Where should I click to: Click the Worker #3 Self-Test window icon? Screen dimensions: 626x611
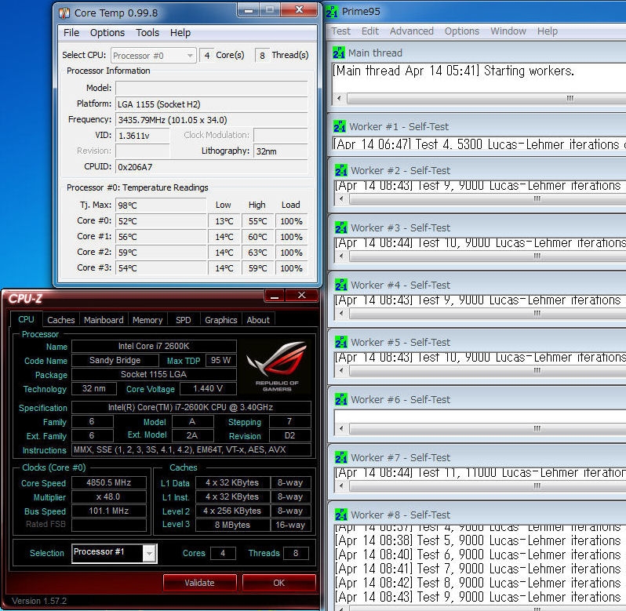(x=341, y=228)
